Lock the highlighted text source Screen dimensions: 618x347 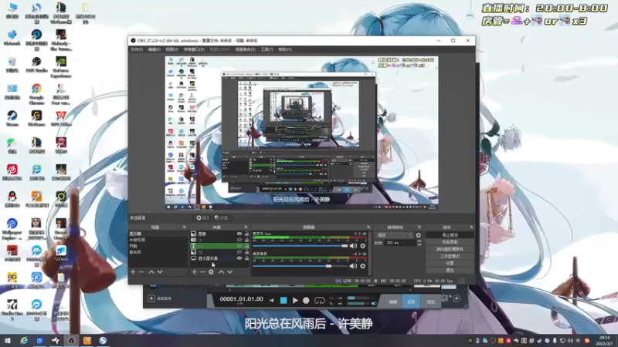[246, 246]
